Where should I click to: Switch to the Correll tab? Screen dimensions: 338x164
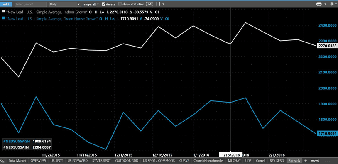pos(260,161)
